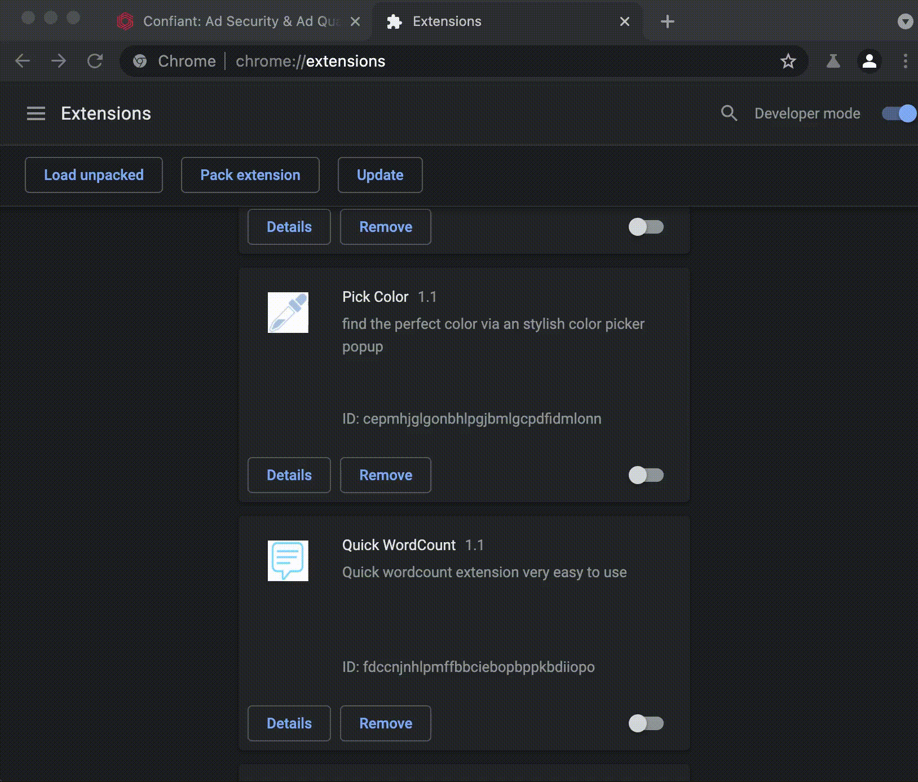Close the Confiant tab
The height and width of the screenshot is (782, 918).
[x=355, y=21]
